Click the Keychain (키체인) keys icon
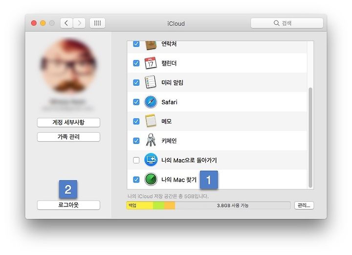Viewport: 352px width, 255px height. coord(151,140)
